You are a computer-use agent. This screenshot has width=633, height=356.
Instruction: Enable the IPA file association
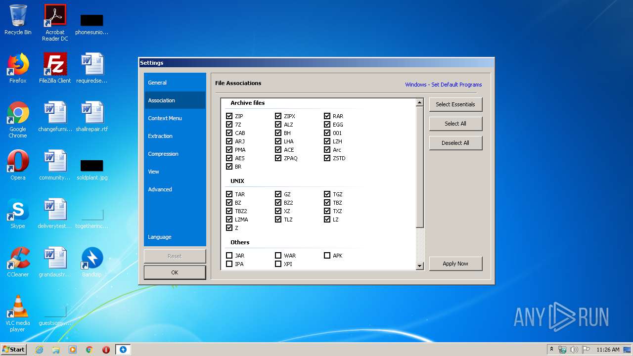pyautogui.click(x=229, y=264)
